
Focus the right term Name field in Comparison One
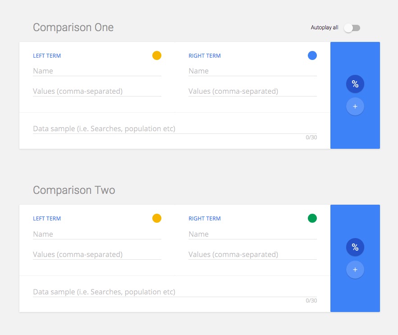[252, 71]
